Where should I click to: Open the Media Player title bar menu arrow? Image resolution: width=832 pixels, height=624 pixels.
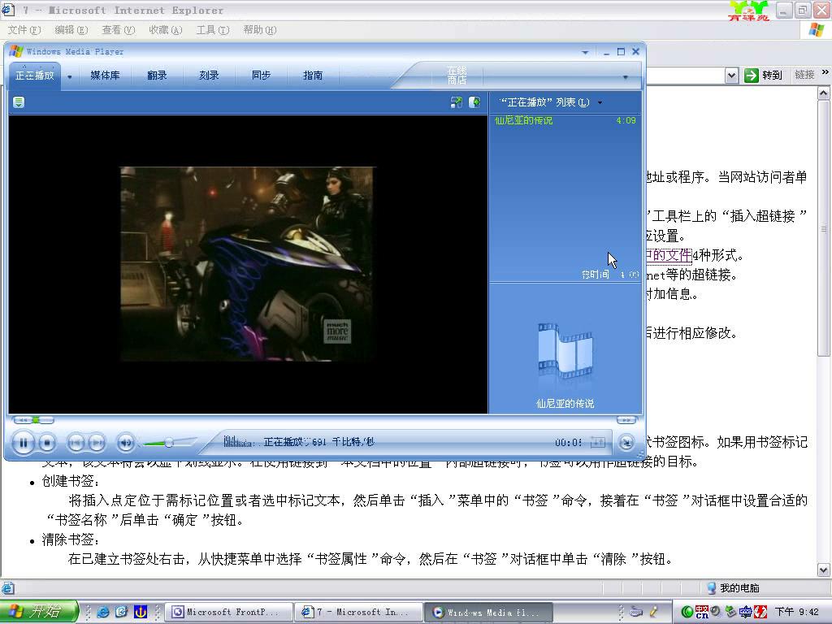(x=585, y=52)
